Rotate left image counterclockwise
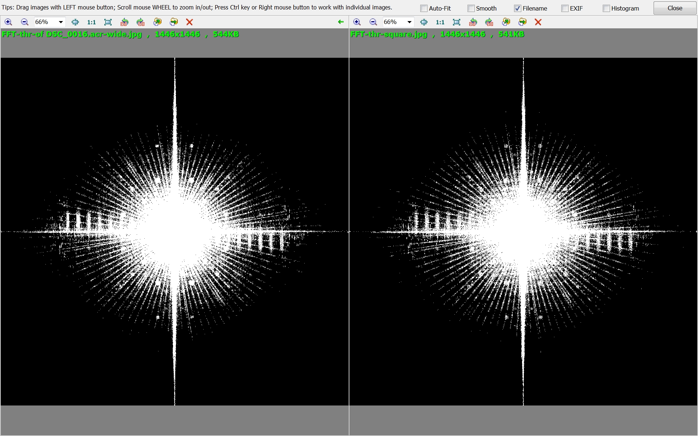This screenshot has height=436, width=698. [124, 22]
